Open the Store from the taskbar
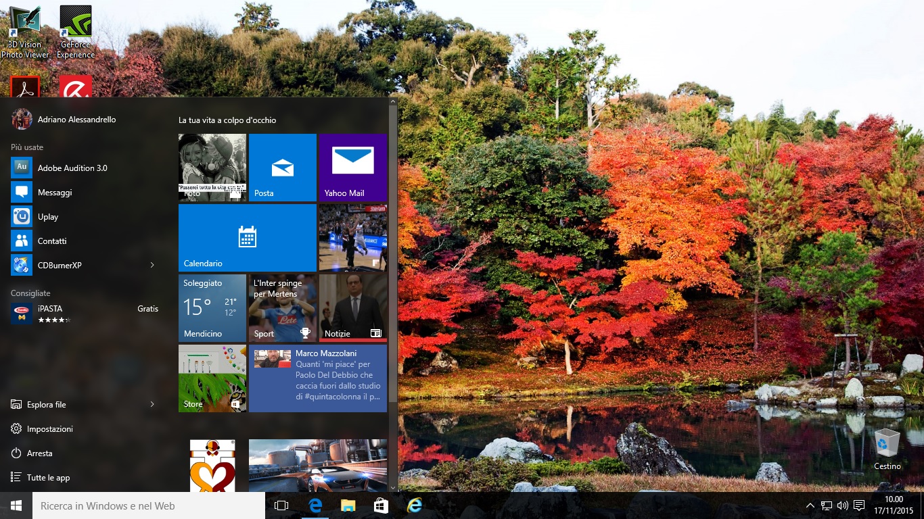This screenshot has width=924, height=519. click(x=381, y=505)
